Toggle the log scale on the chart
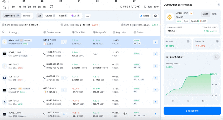This screenshot has width=223, height=120. (150, 7)
